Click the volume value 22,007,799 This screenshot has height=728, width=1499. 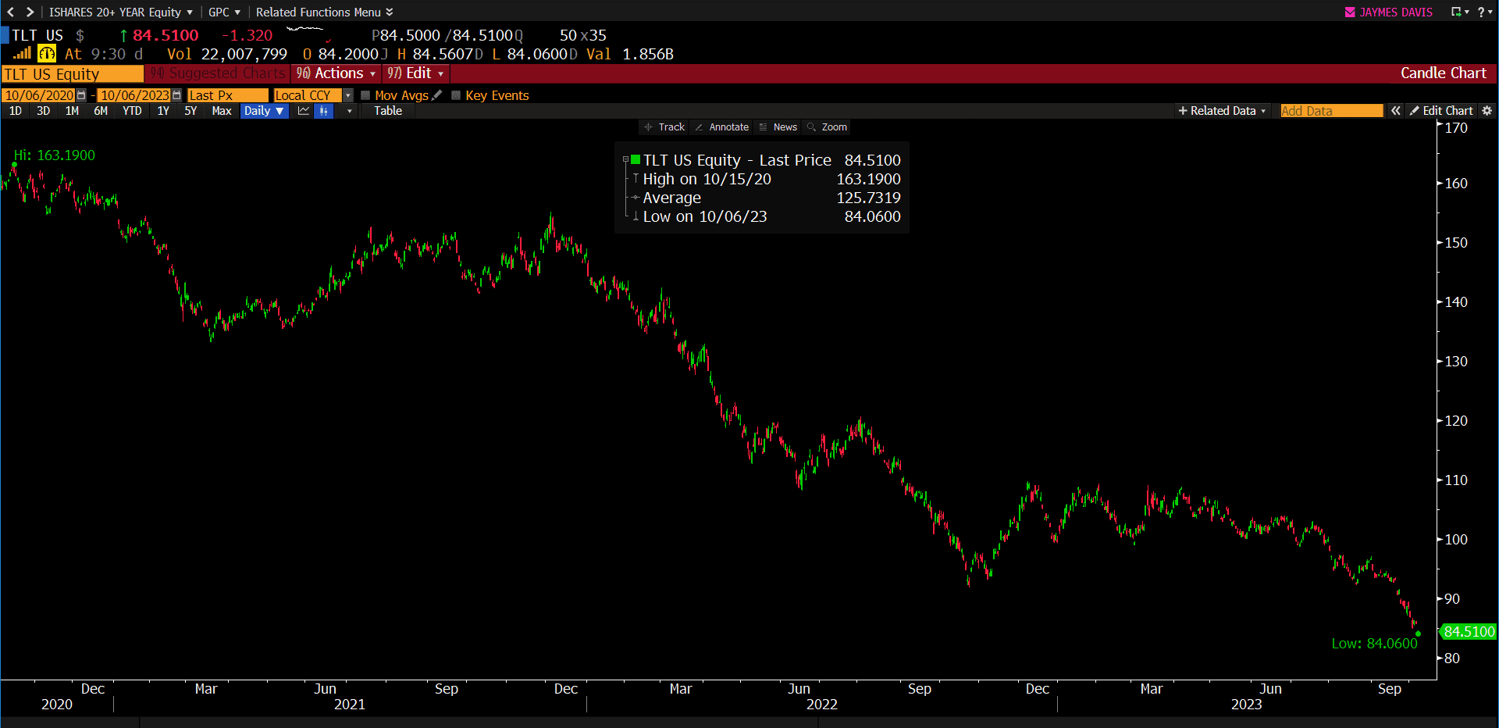pos(244,55)
